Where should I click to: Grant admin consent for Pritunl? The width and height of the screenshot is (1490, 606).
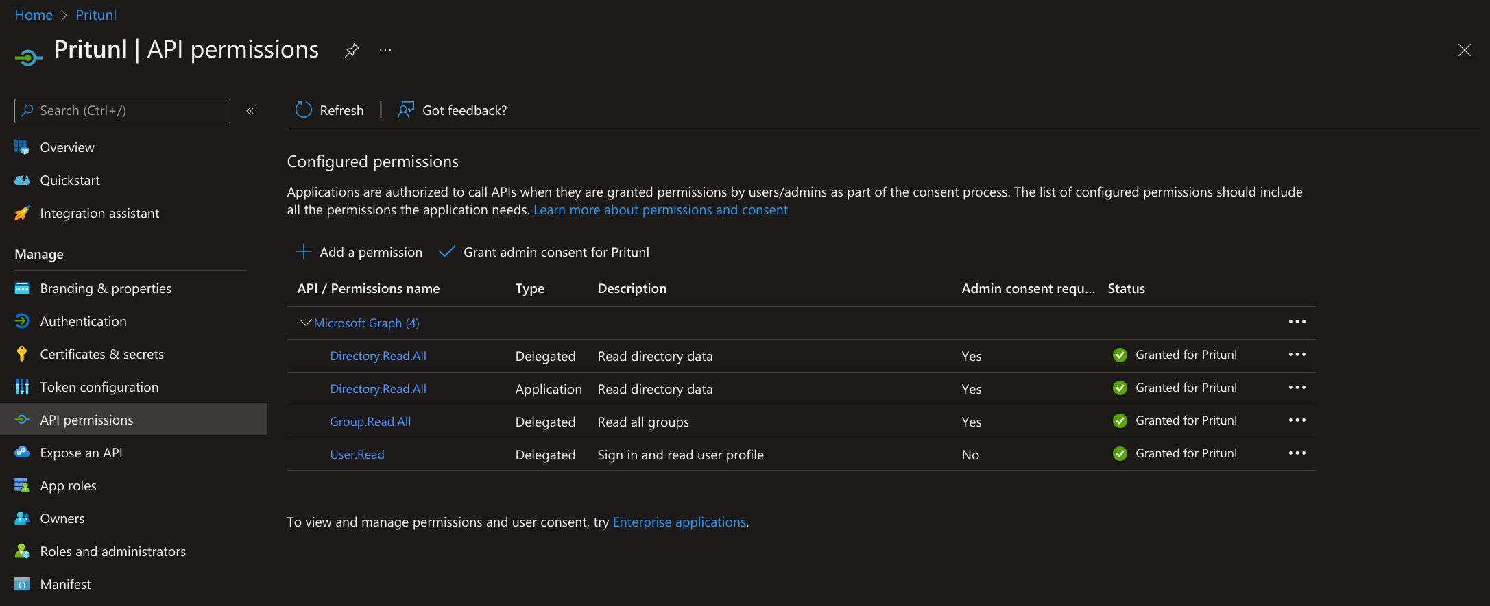[x=544, y=252]
